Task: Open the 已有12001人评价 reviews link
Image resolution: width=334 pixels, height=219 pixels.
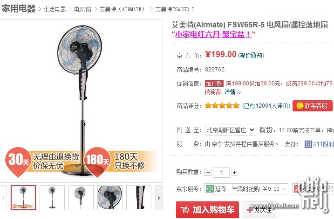Action: (266, 106)
